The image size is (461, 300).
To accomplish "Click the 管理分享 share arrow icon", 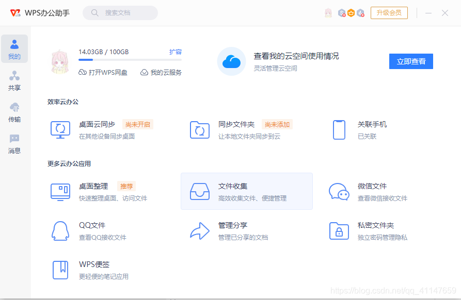I will (200, 231).
